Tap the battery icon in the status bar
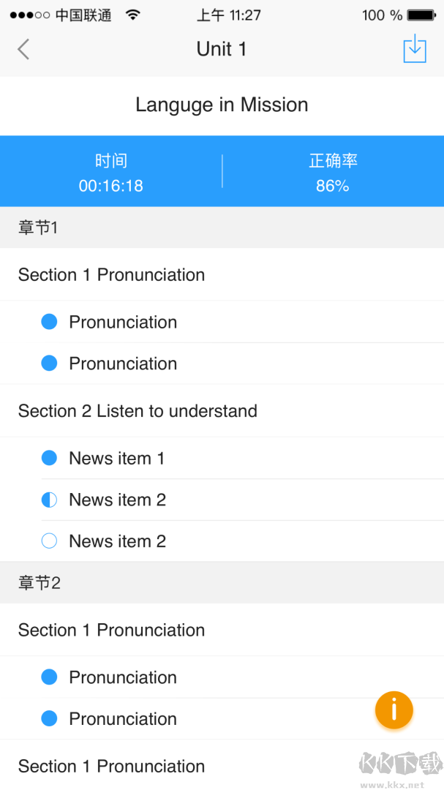The width and height of the screenshot is (444, 790). 421,15
